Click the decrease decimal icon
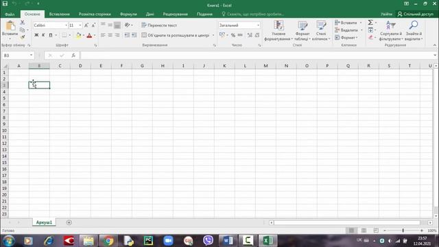Viewport: 439px width, 247px height. click(257, 35)
